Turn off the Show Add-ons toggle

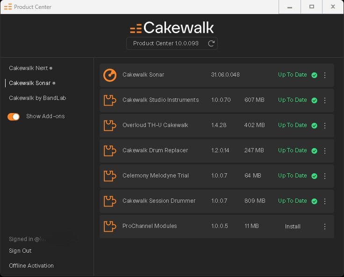(x=14, y=117)
